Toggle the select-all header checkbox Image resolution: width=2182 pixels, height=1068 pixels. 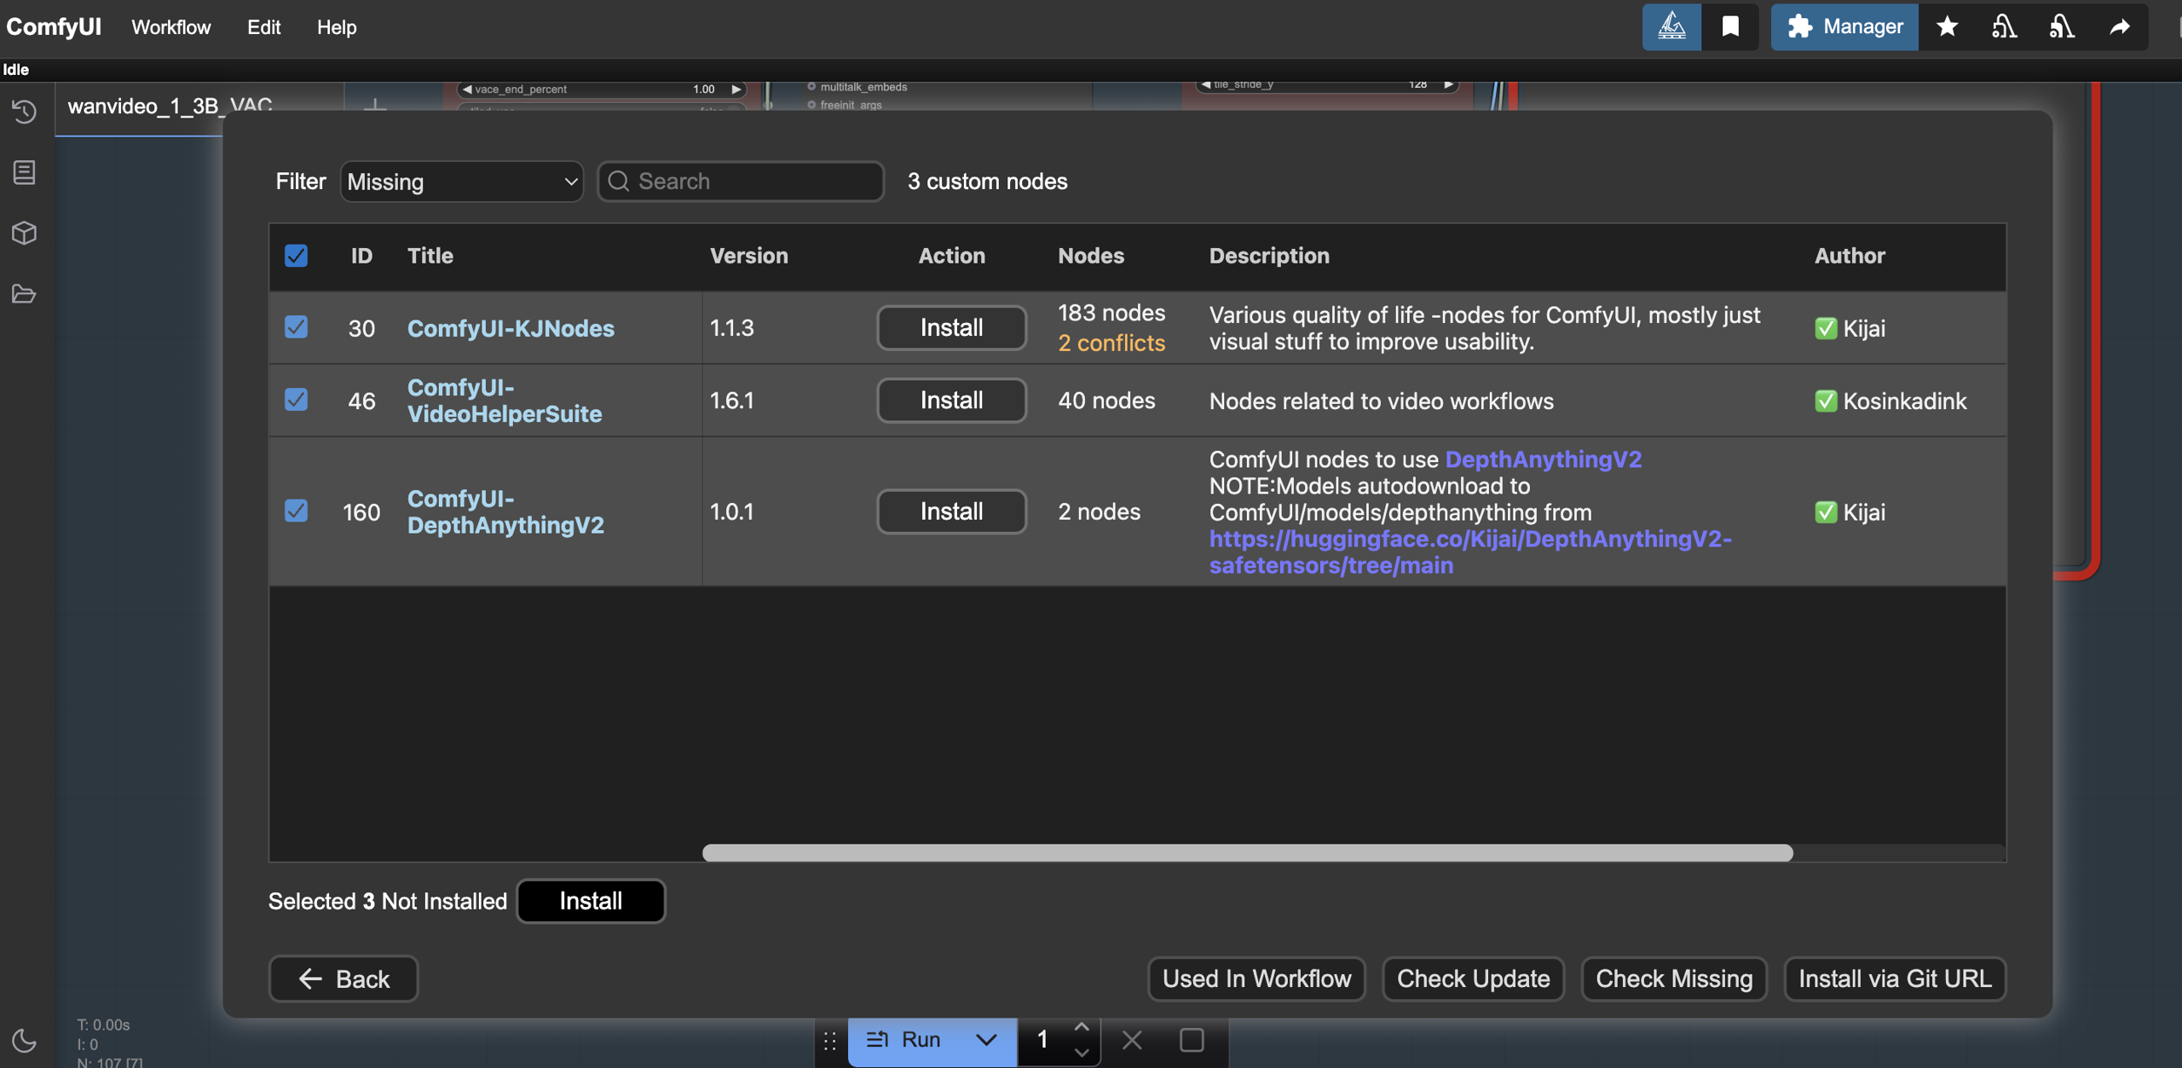[x=296, y=255]
